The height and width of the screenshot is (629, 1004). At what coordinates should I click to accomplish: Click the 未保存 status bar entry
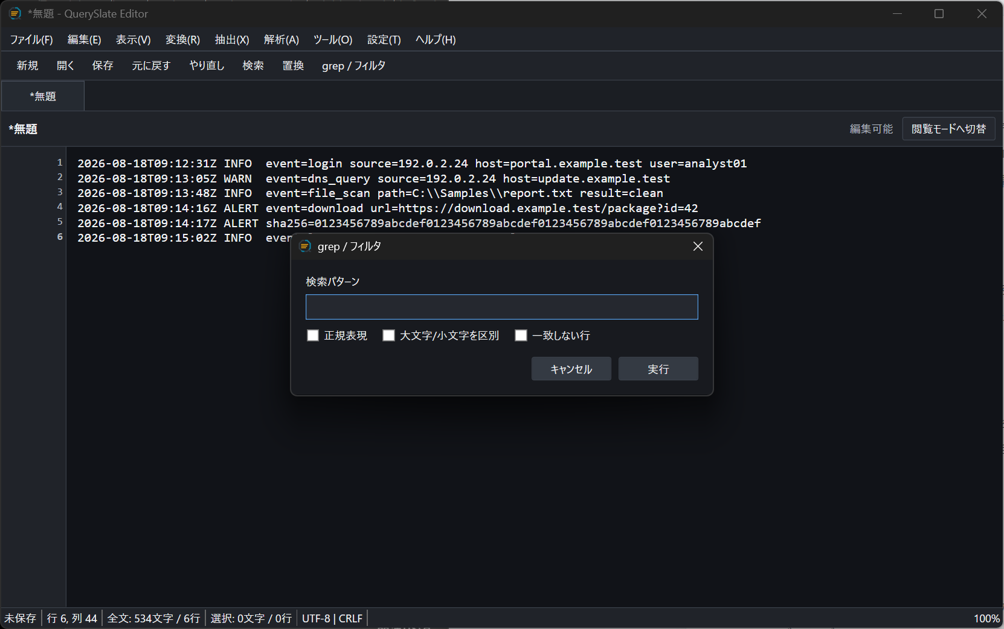point(21,619)
